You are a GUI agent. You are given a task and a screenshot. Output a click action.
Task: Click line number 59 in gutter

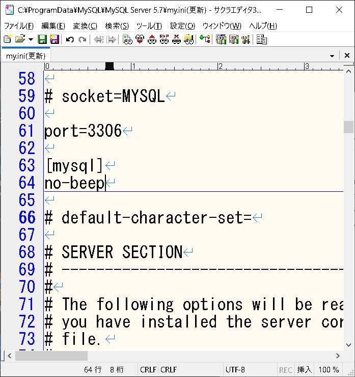pos(27,96)
